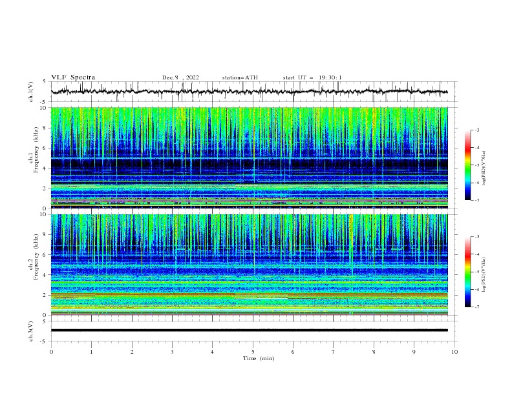Click the "ch.1(V)" axis label
The height and width of the screenshot is (395, 512).
point(31,92)
